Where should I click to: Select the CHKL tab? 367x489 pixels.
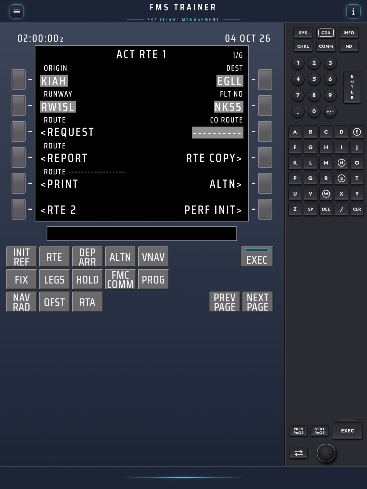pyautogui.click(x=303, y=46)
